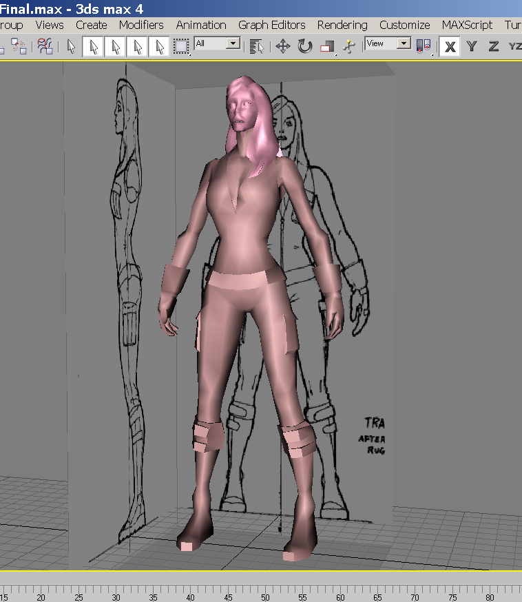The image size is (522, 602).
Task: Toggle the X axis constraint
Action: [450, 46]
